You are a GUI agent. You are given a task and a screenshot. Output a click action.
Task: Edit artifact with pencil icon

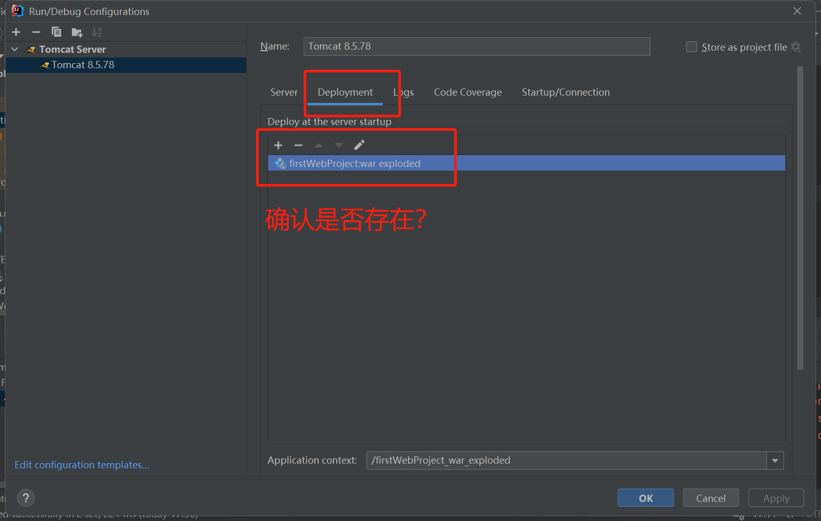359,145
